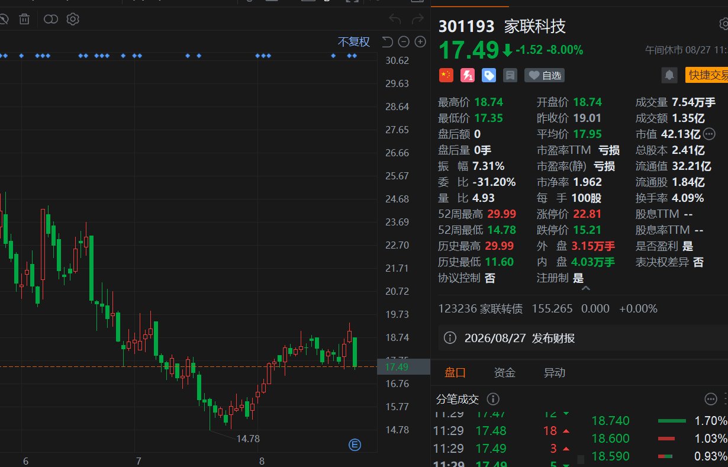Viewport: 728px width, 467px height.
Task: Click 换手率 value 4.09%
Action: pos(688,198)
